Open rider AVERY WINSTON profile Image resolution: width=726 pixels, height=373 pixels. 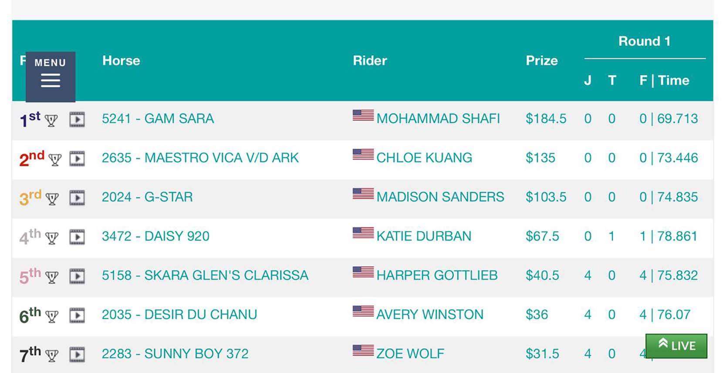tap(429, 315)
